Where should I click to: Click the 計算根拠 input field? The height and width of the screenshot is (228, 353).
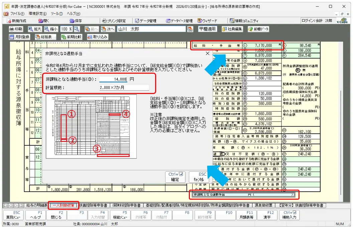(124, 88)
